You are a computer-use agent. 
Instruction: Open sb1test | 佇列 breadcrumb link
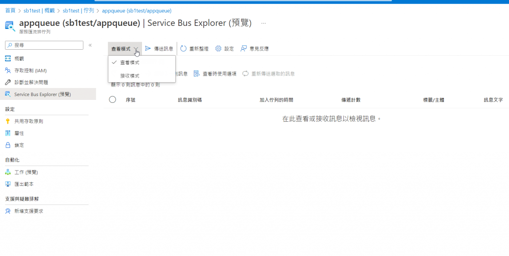point(78,11)
